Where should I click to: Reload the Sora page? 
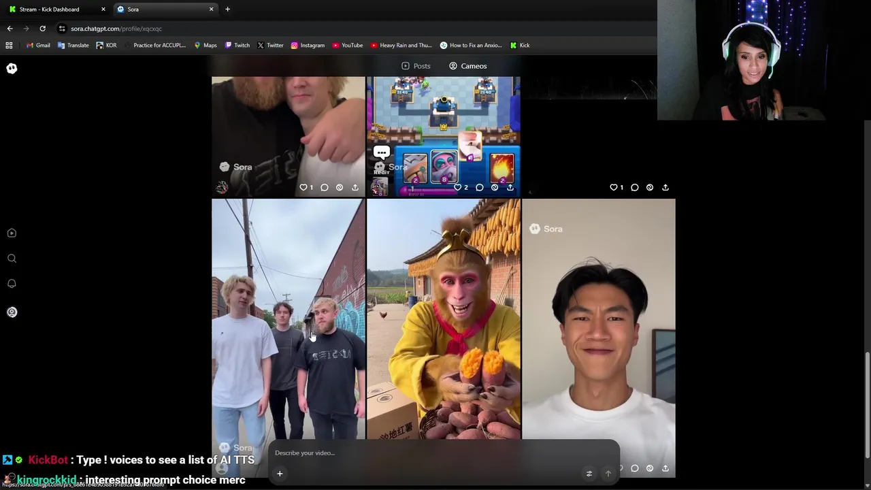[42, 29]
